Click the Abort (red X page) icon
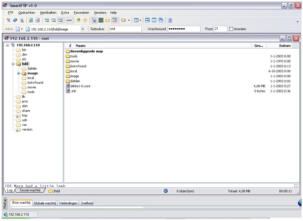This screenshot has height=221, width=303. pos(38,20)
